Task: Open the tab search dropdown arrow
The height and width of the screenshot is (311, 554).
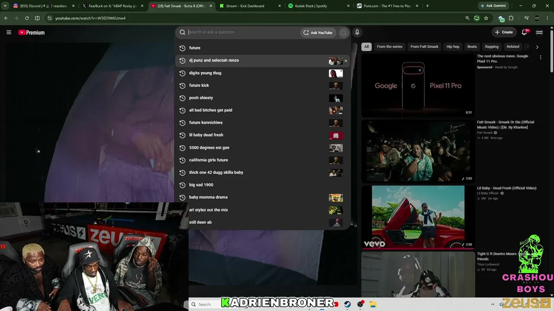Action: (x=6, y=6)
